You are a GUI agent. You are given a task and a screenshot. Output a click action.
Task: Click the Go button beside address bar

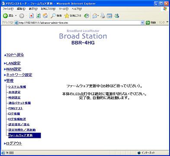point(151,22)
